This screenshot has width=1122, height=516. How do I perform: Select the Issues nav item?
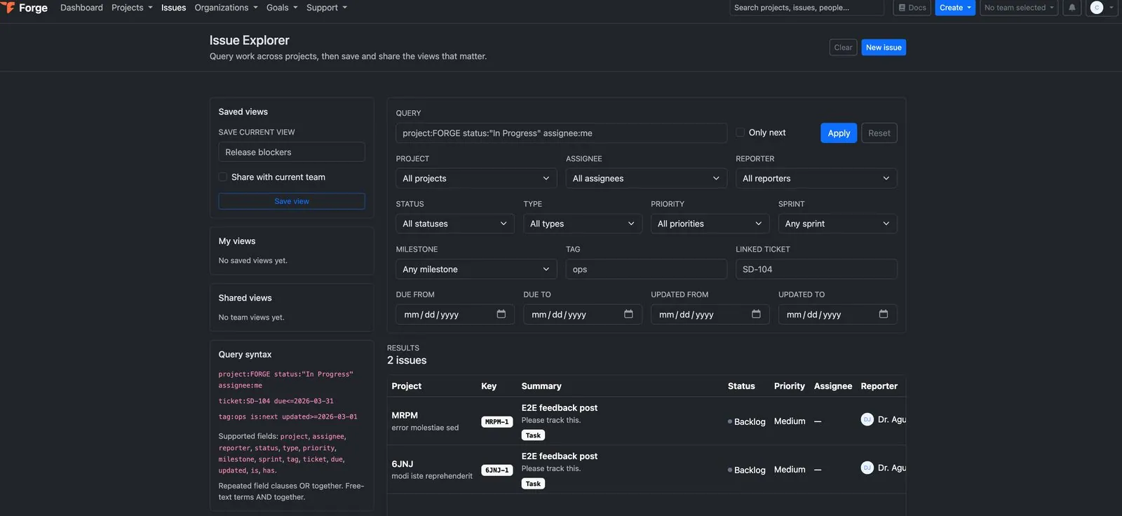[x=173, y=8]
